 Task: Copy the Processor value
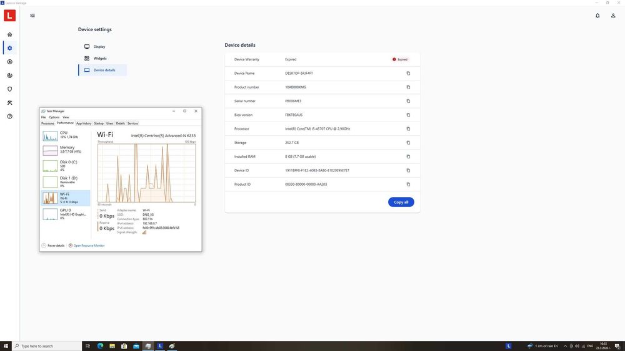(408, 129)
